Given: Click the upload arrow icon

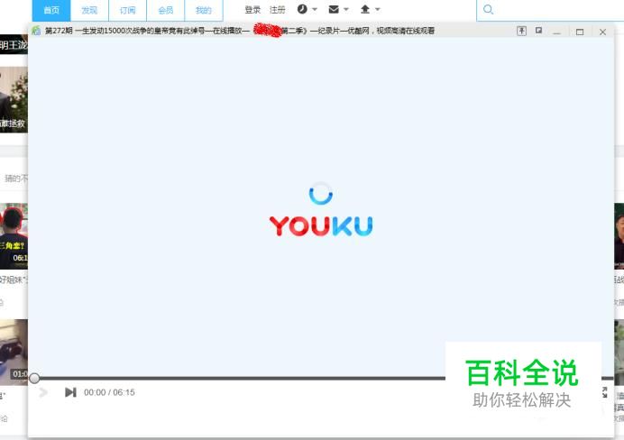Looking at the screenshot, I should click(365, 9).
